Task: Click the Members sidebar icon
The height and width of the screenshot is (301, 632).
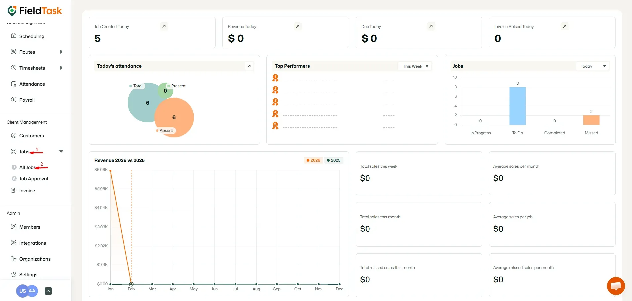Action: (14, 227)
